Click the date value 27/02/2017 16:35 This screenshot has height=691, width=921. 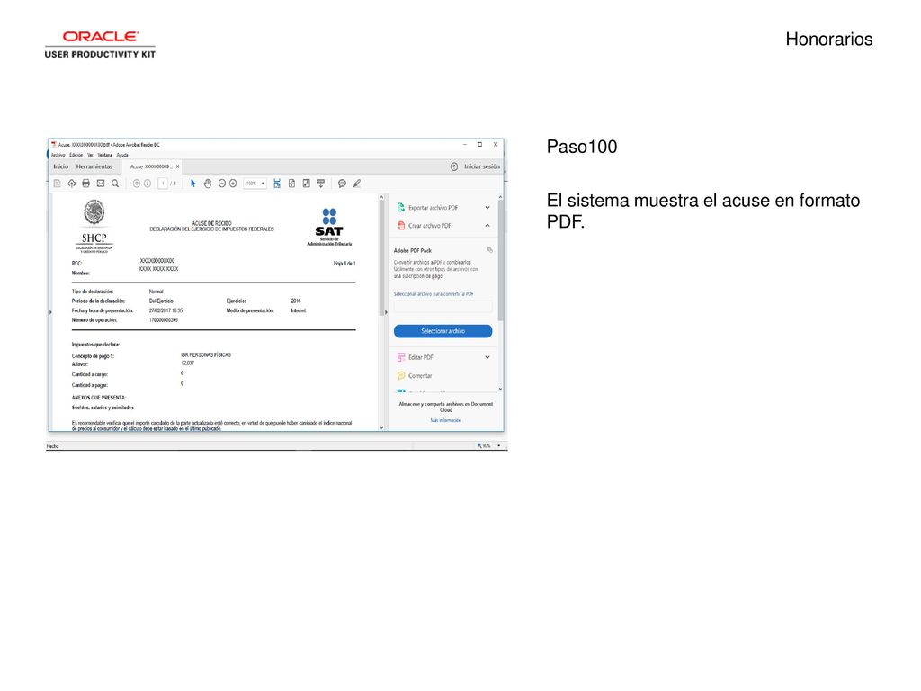coord(165,310)
